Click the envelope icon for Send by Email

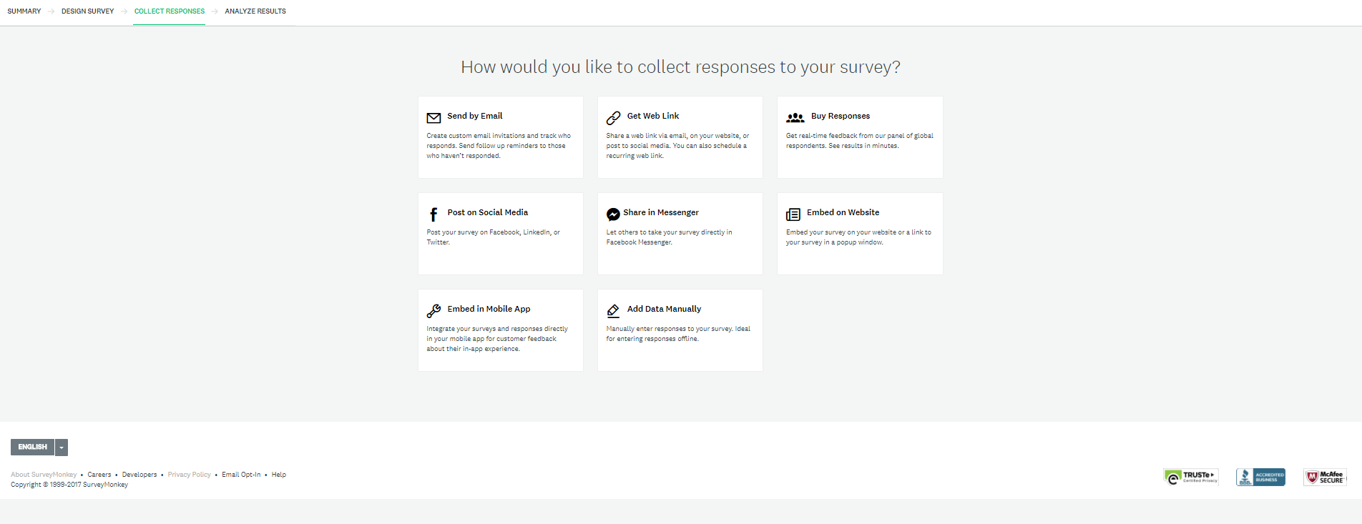tap(433, 117)
